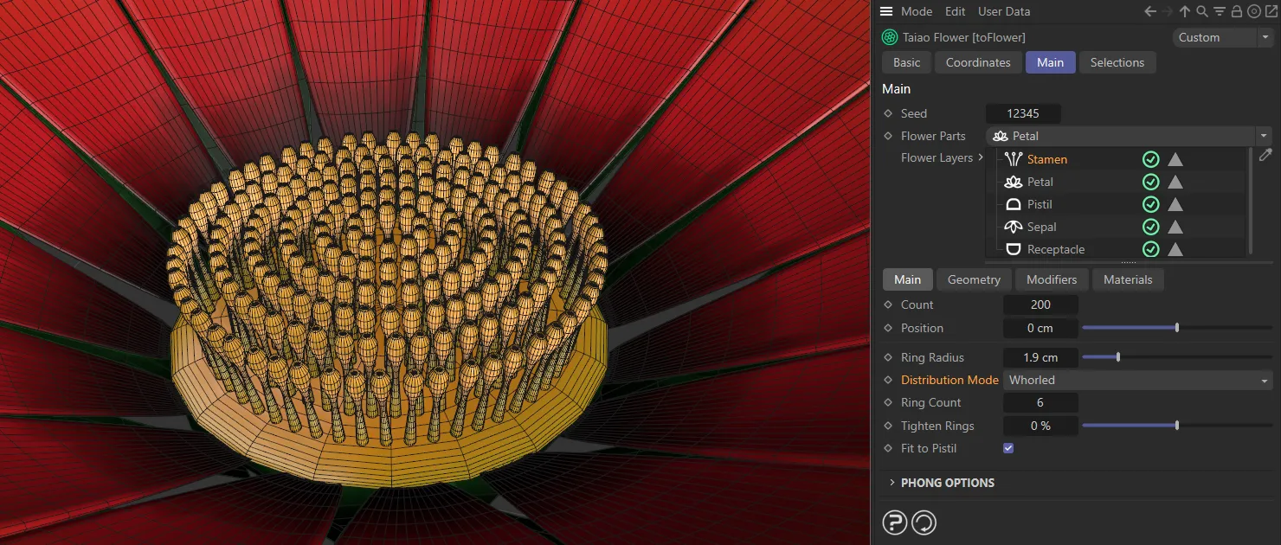The height and width of the screenshot is (545, 1281).
Task: Click the reset circular arrow icon
Action: [924, 522]
